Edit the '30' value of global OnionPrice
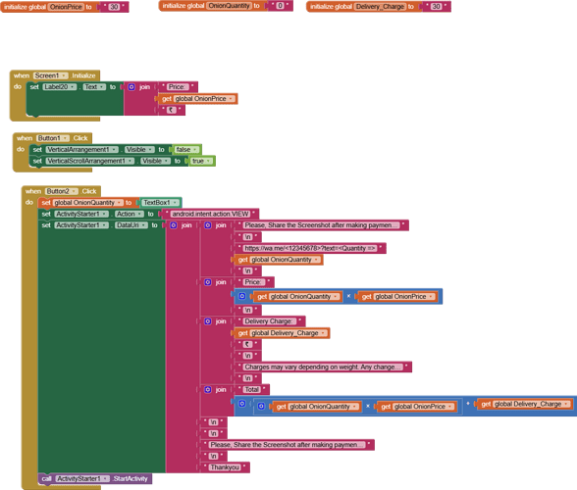This screenshot has height=490, width=577. [114, 7]
